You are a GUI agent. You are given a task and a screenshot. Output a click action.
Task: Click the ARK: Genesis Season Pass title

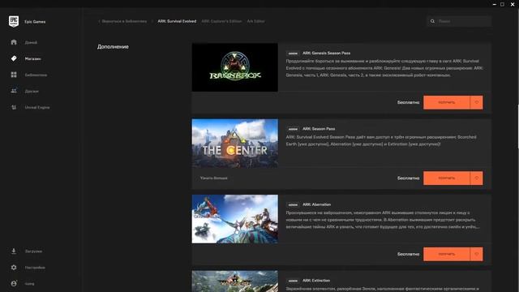(x=326, y=53)
